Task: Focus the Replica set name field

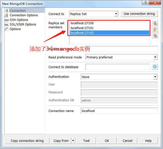Action: 121,49
